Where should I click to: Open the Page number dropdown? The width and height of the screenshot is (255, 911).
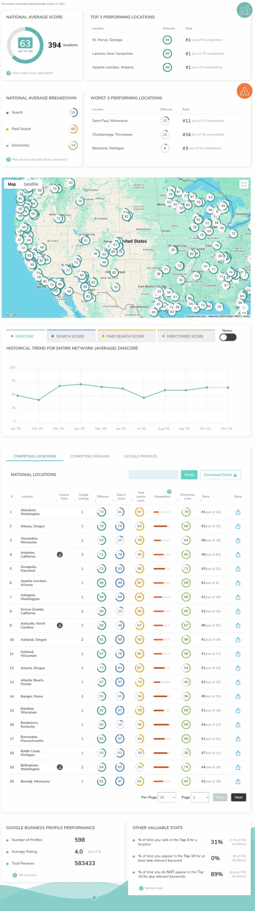click(x=200, y=797)
